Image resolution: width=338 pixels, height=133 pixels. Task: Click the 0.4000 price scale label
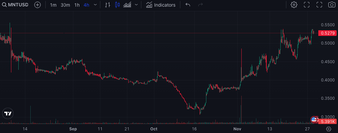pos(328,80)
